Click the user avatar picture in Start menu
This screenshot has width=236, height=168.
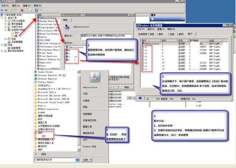click(95, 77)
